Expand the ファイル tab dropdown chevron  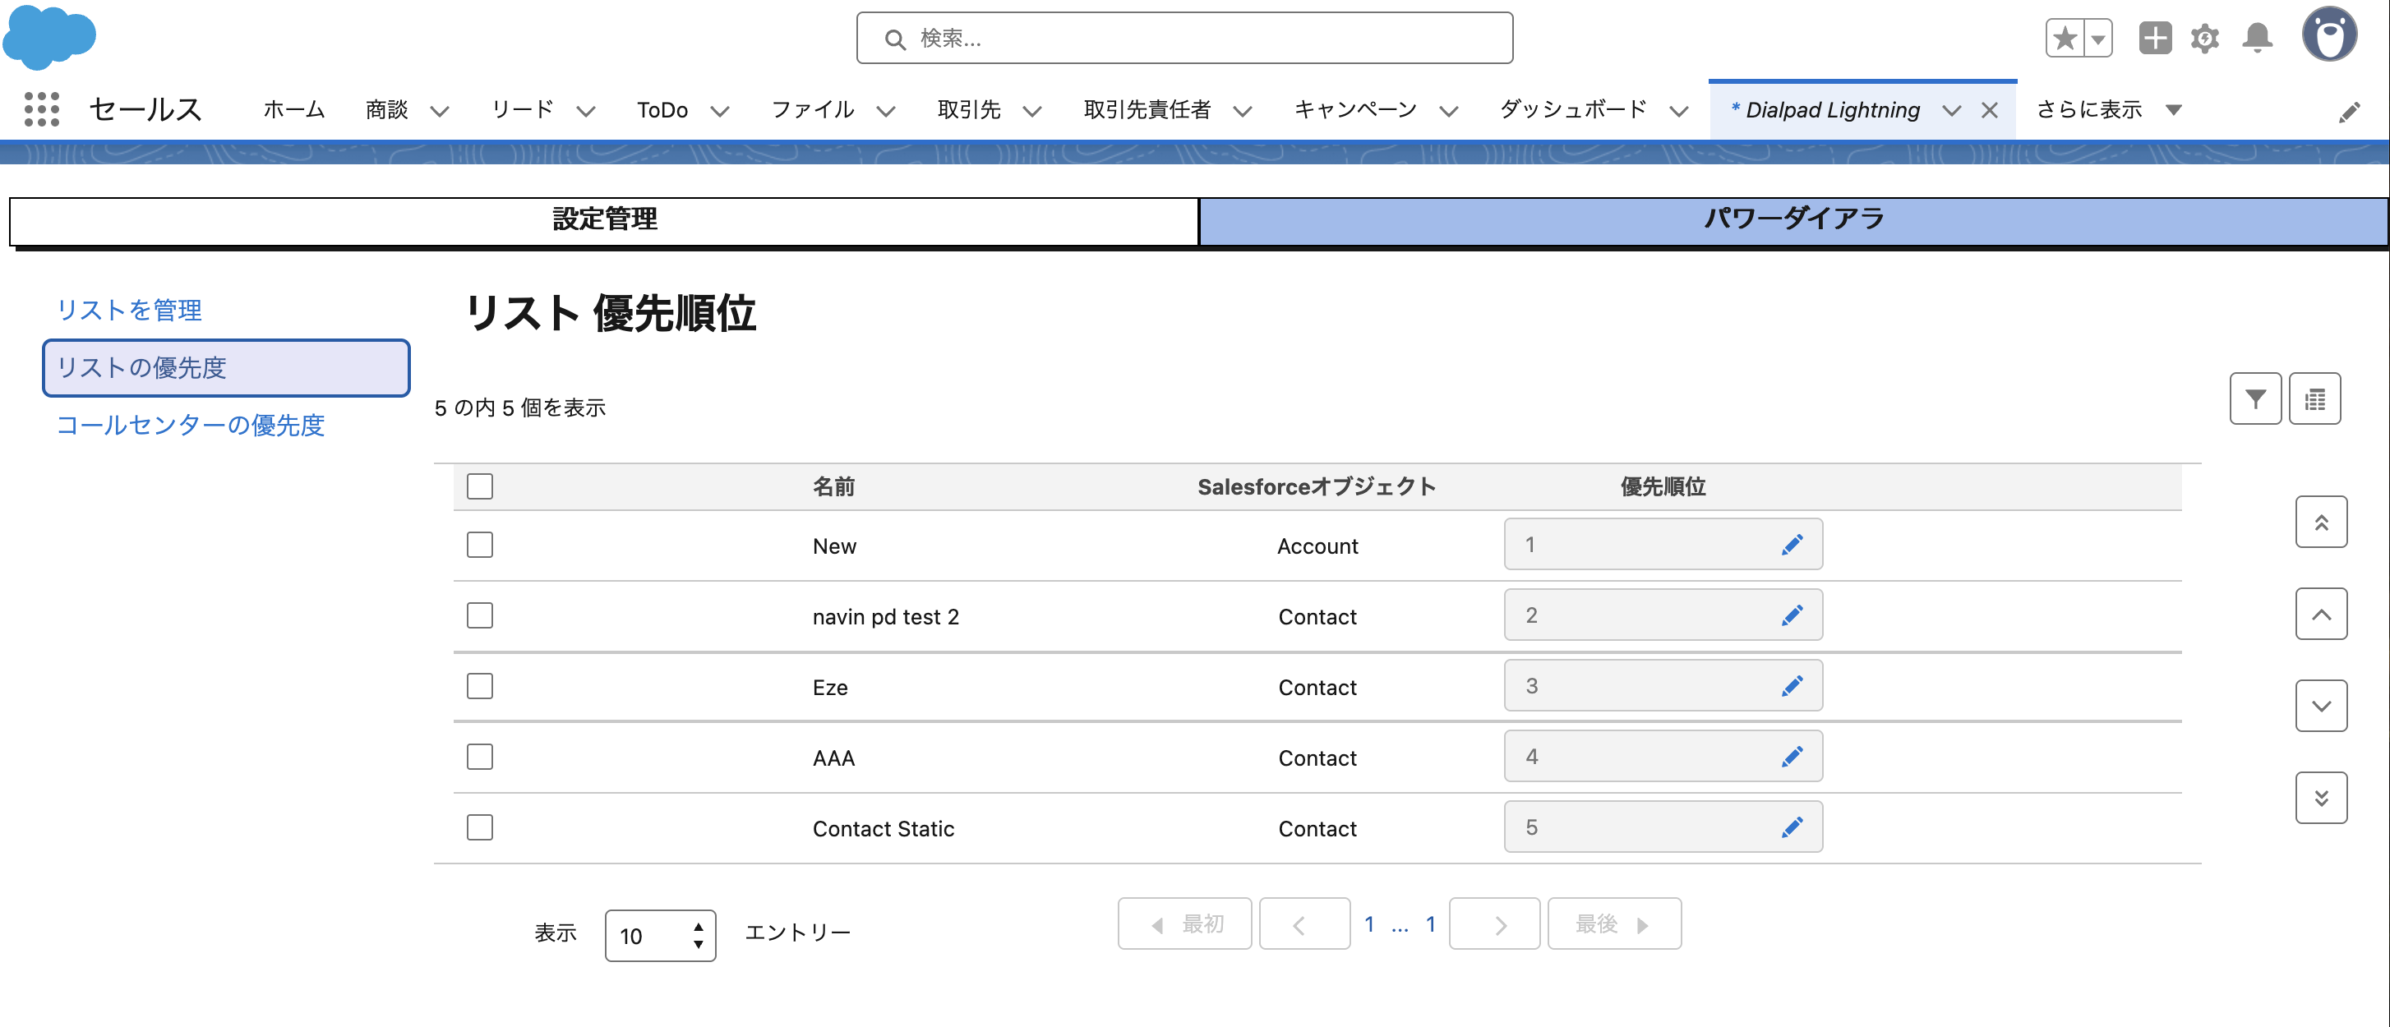click(x=886, y=112)
